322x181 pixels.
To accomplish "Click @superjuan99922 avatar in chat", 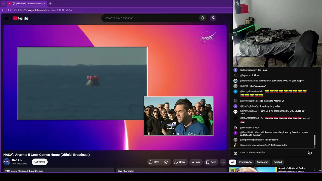I will (x=235, y=81).
